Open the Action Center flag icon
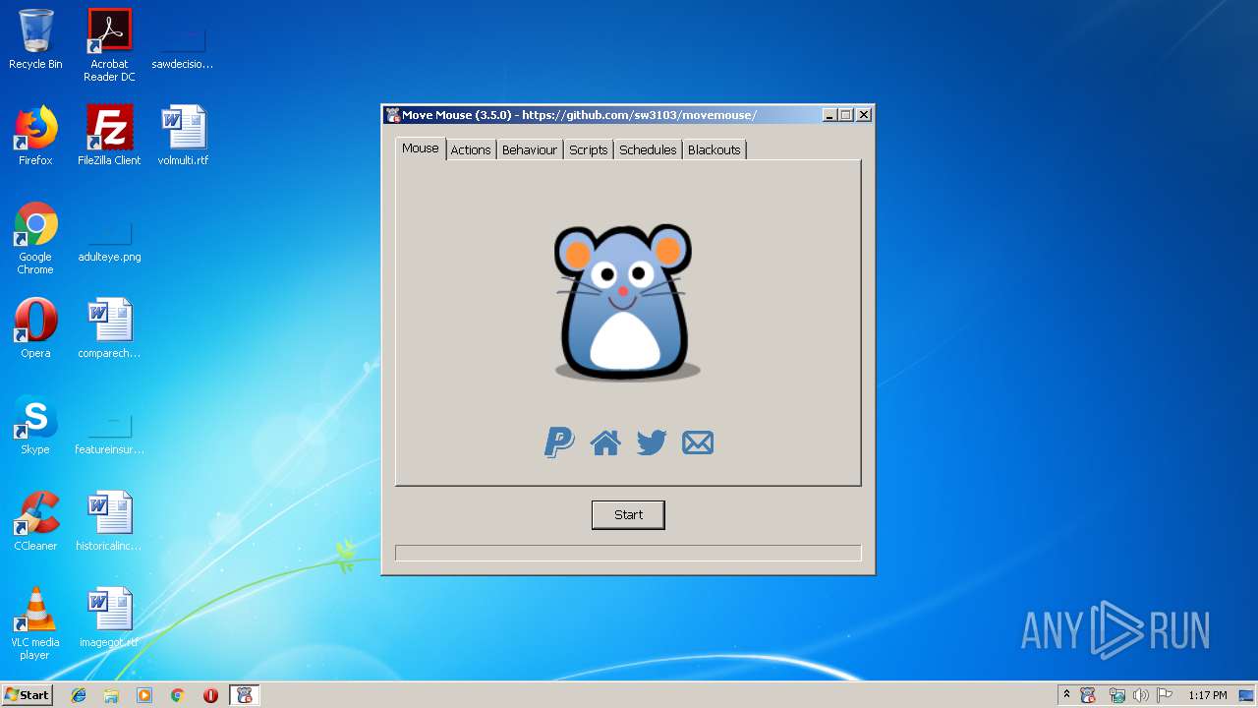 coord(1166,695)
